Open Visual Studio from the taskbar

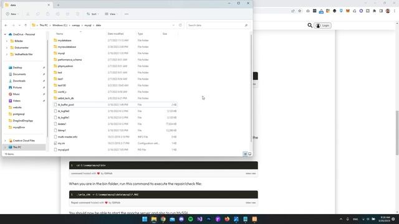[199, 219]
